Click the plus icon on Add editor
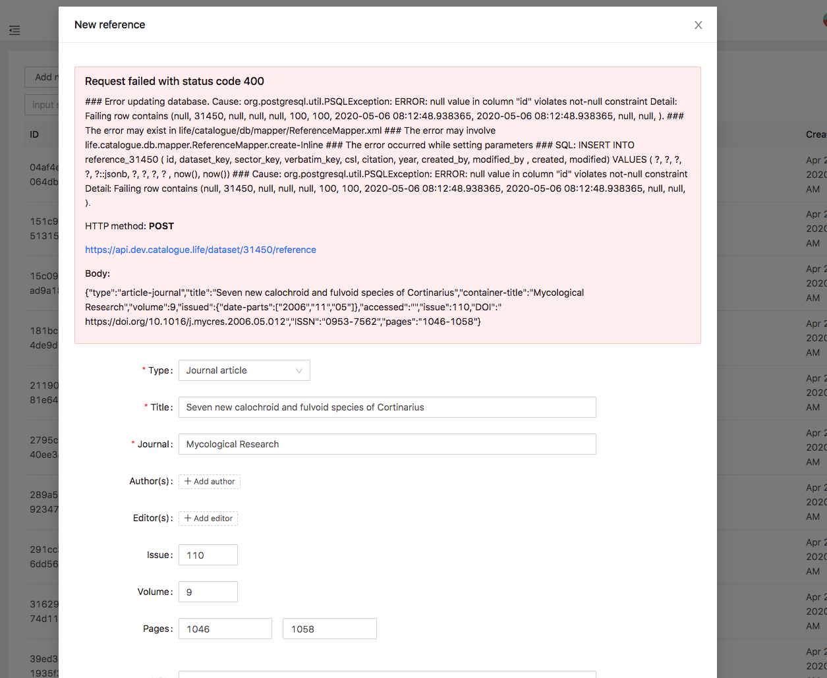The height and width of the screenshot is (678, 827). [x=188, y=519]
